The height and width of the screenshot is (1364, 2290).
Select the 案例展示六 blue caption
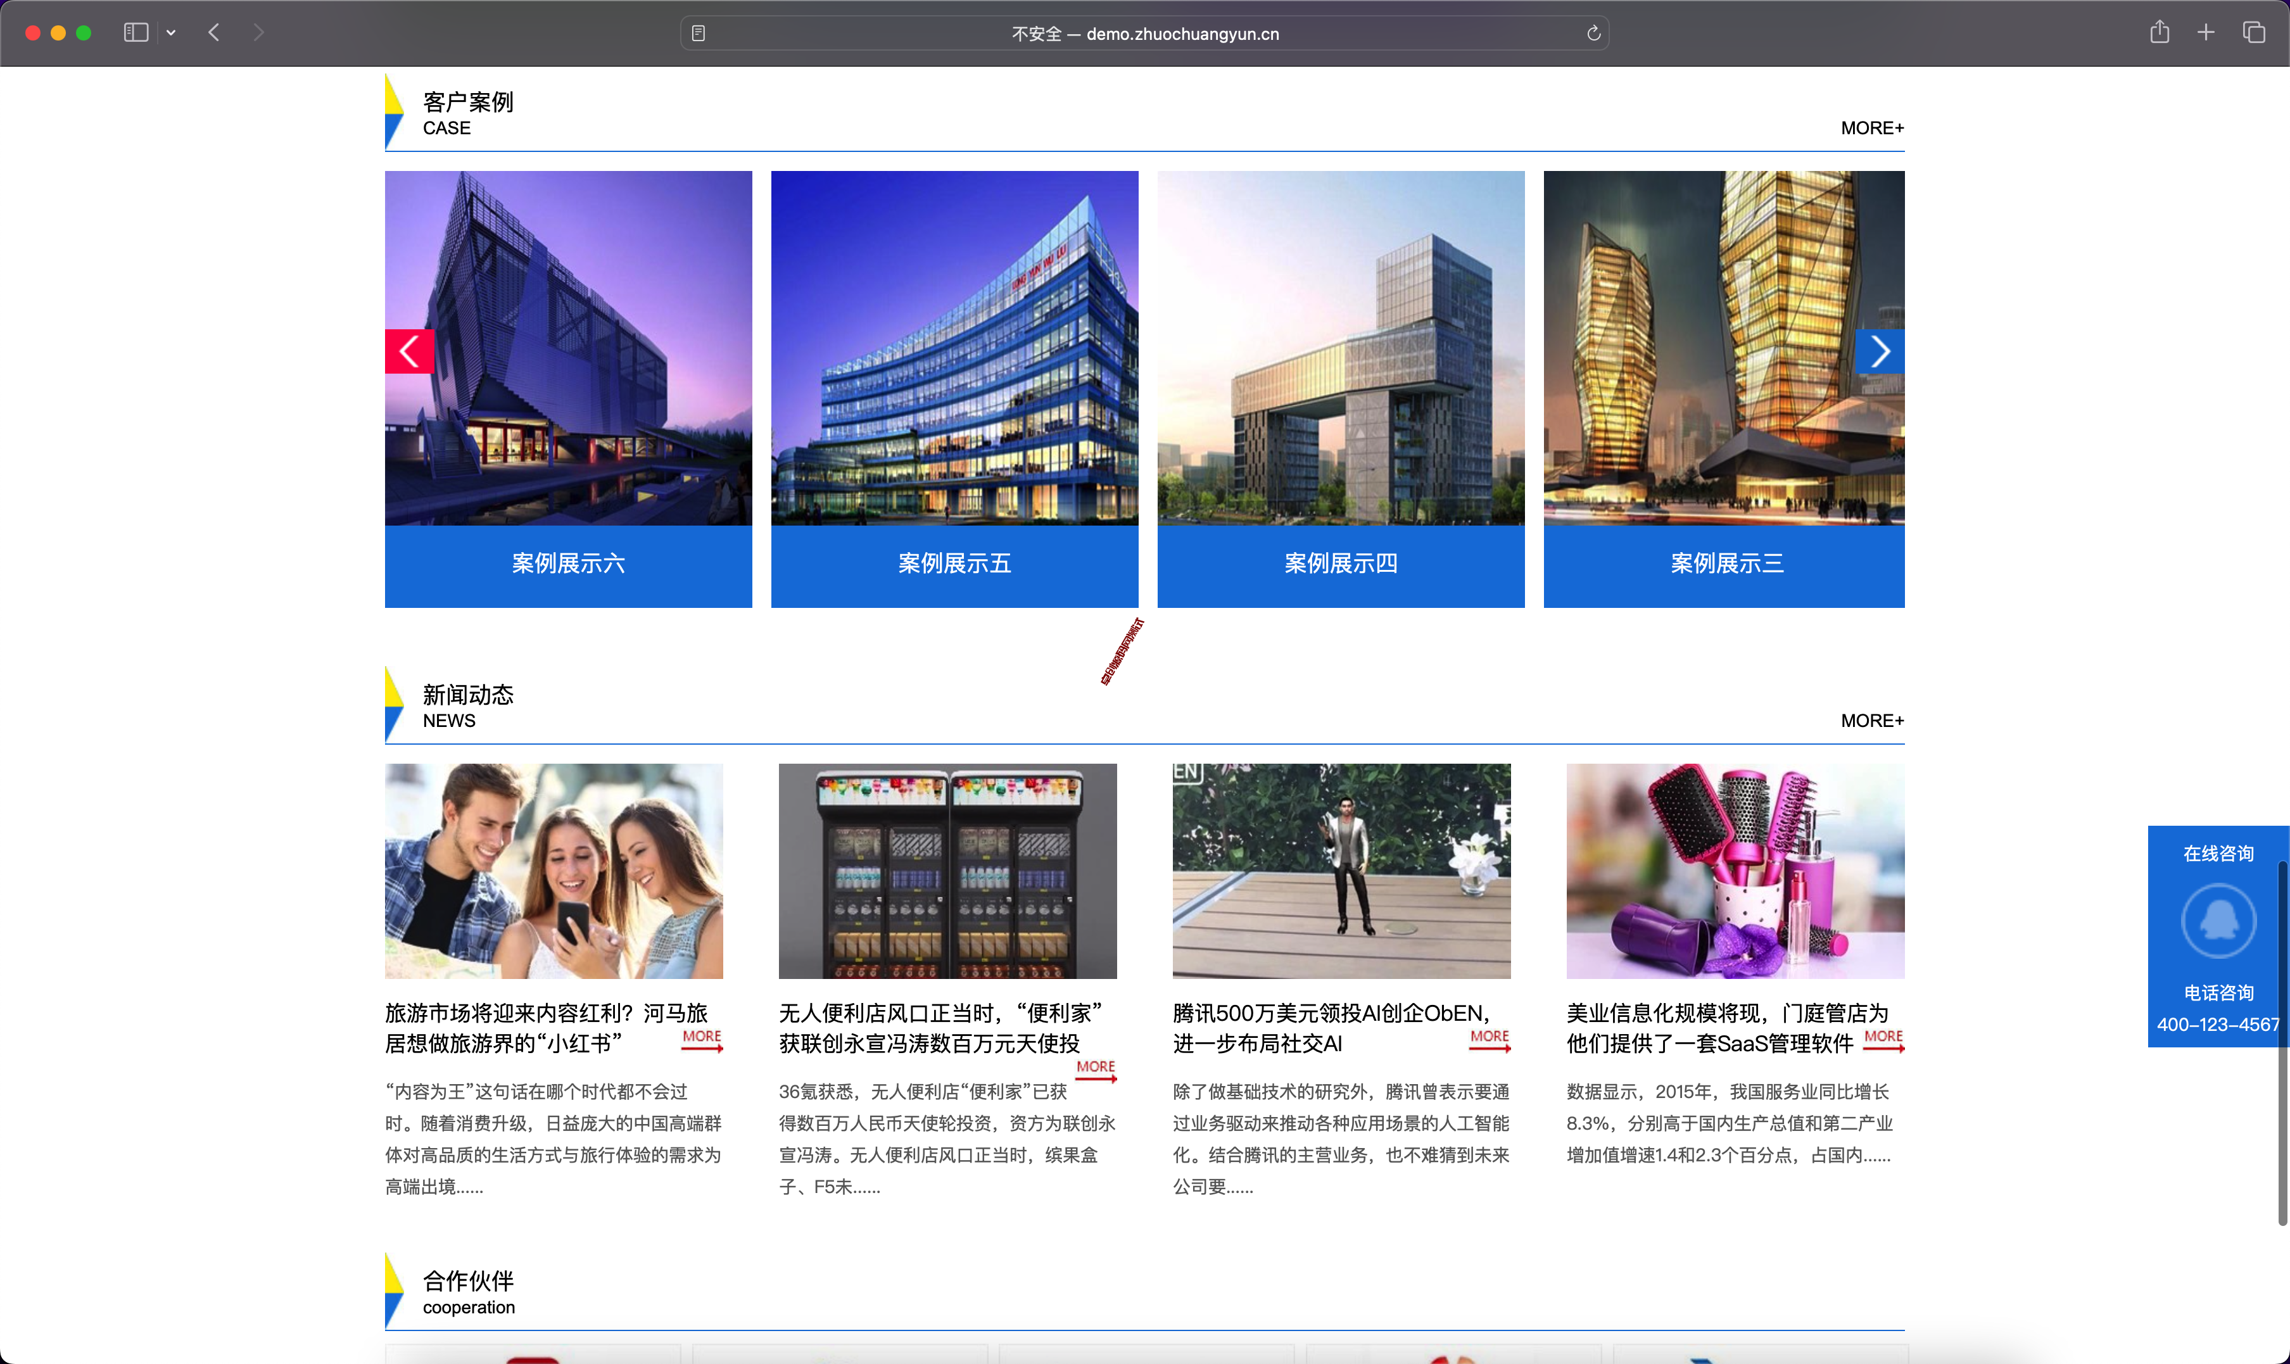[x=568, y=565]
